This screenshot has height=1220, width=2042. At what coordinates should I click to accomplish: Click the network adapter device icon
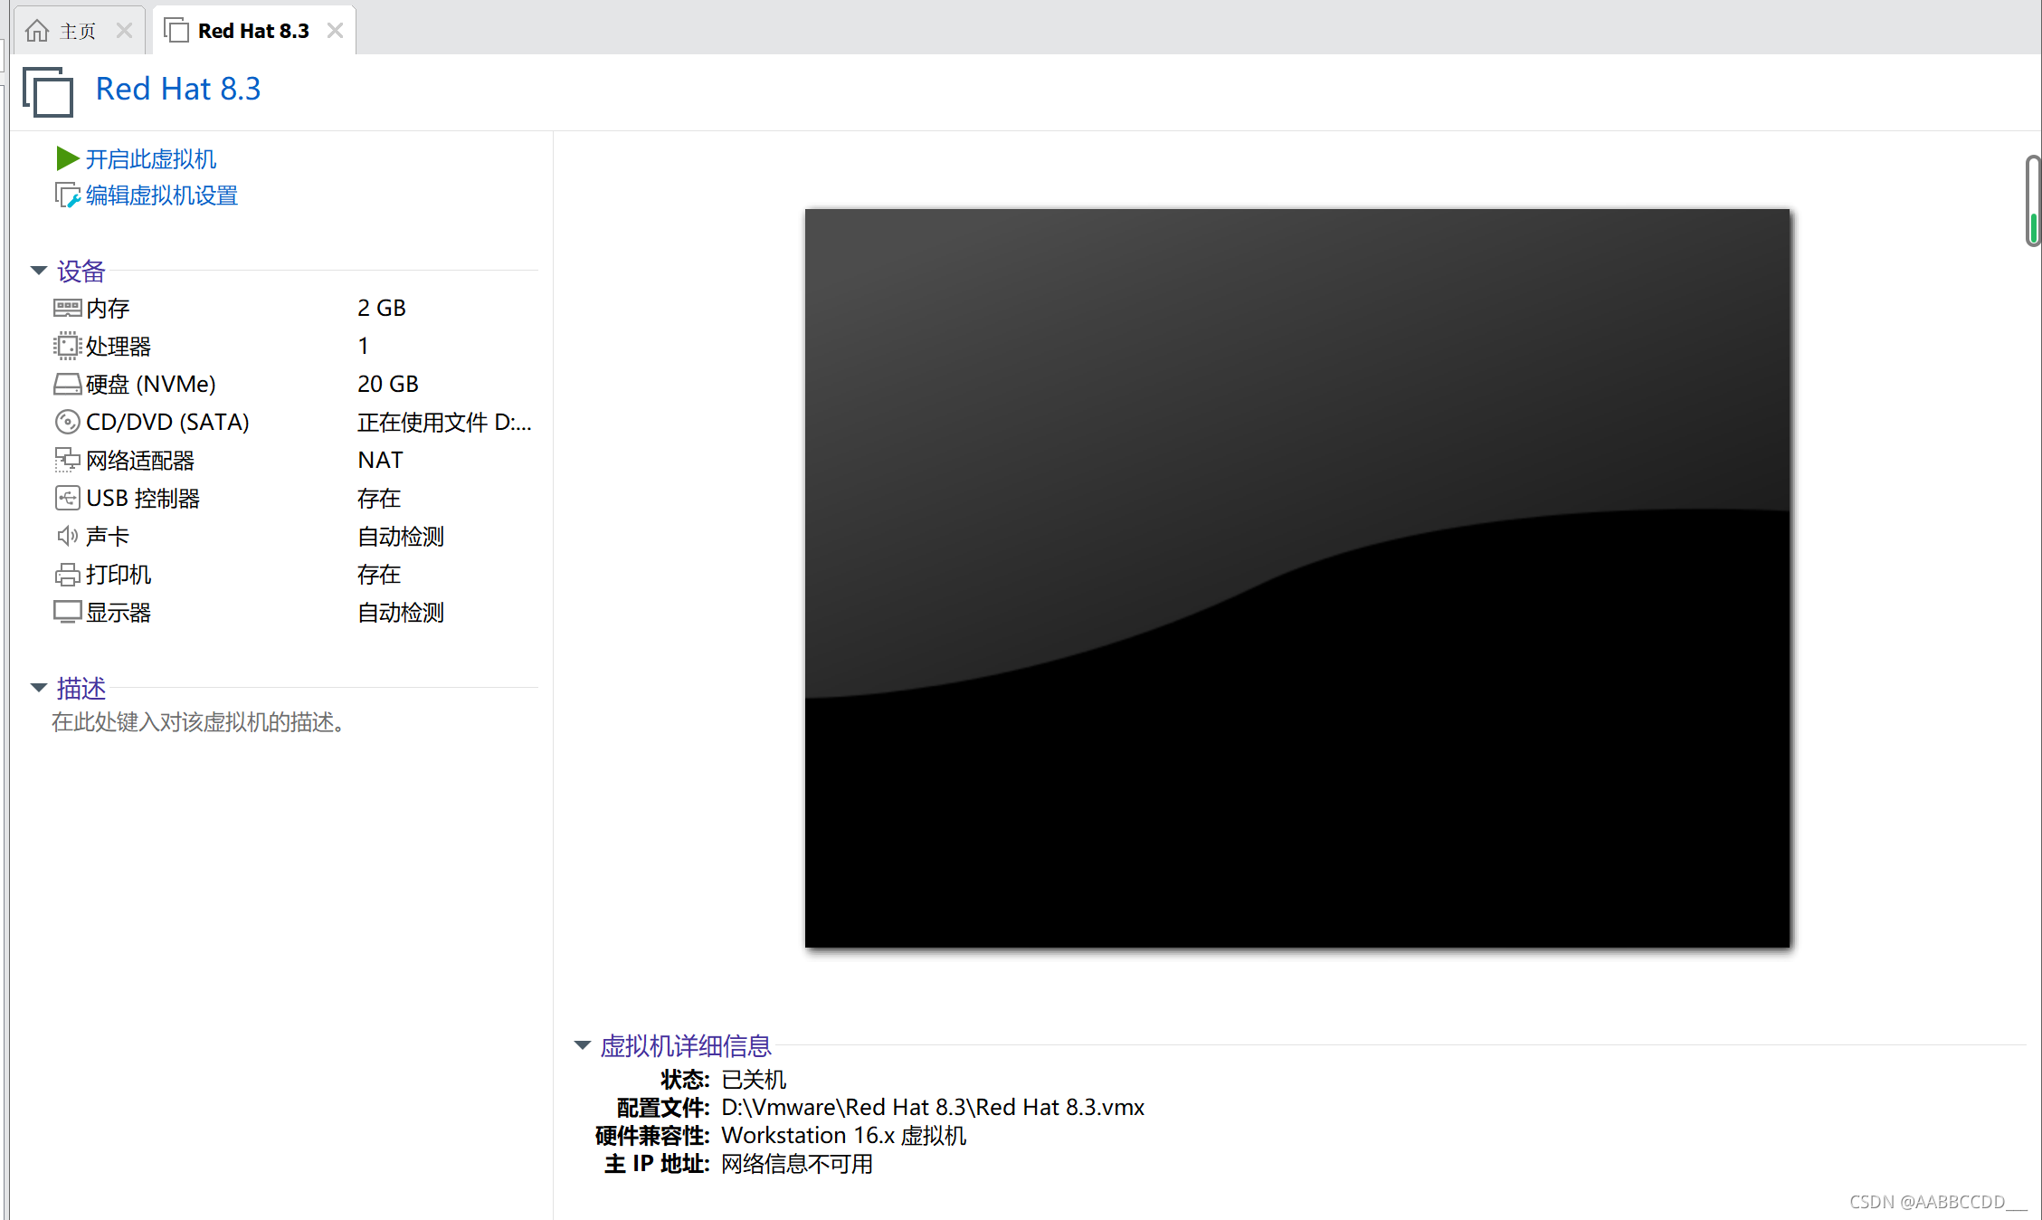tap(68, 459)
